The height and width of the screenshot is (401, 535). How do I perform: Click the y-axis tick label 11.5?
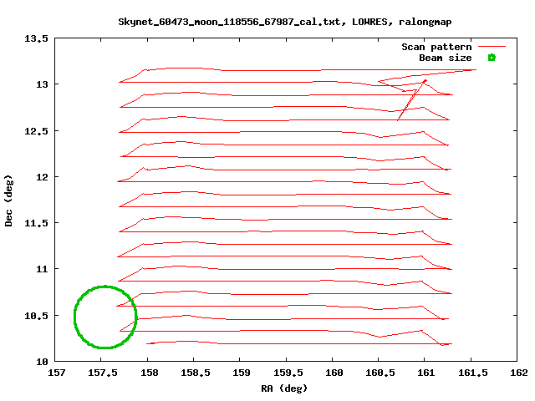click(36, 223)
